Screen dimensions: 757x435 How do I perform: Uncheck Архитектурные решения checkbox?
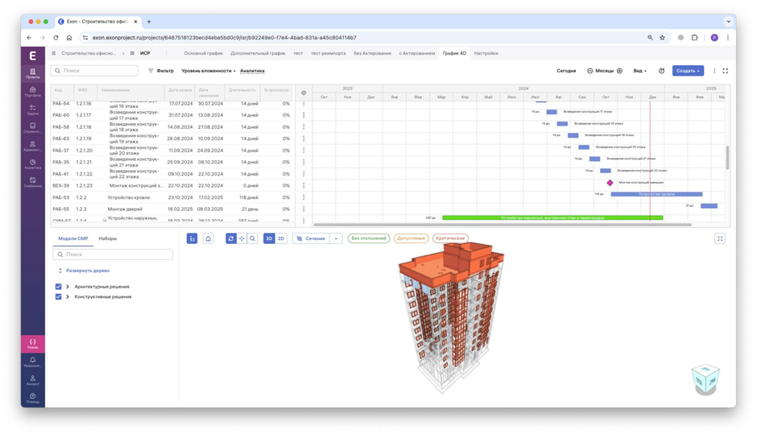(x=59, y=286)
